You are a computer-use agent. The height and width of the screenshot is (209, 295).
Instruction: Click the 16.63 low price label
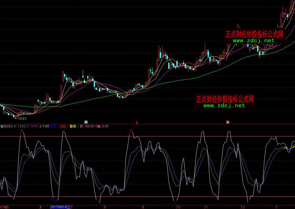coord(22,118)
